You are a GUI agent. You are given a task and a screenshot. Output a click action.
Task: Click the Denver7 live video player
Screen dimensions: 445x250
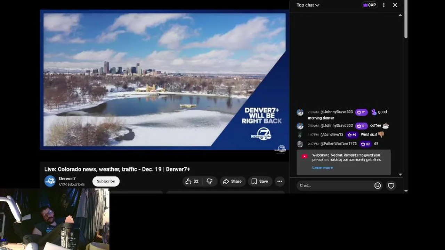pos(164,80)
